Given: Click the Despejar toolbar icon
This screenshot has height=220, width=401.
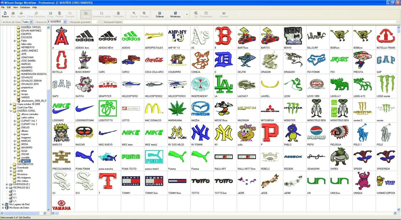Looking at the screenshot, I should tap(144, 15).
